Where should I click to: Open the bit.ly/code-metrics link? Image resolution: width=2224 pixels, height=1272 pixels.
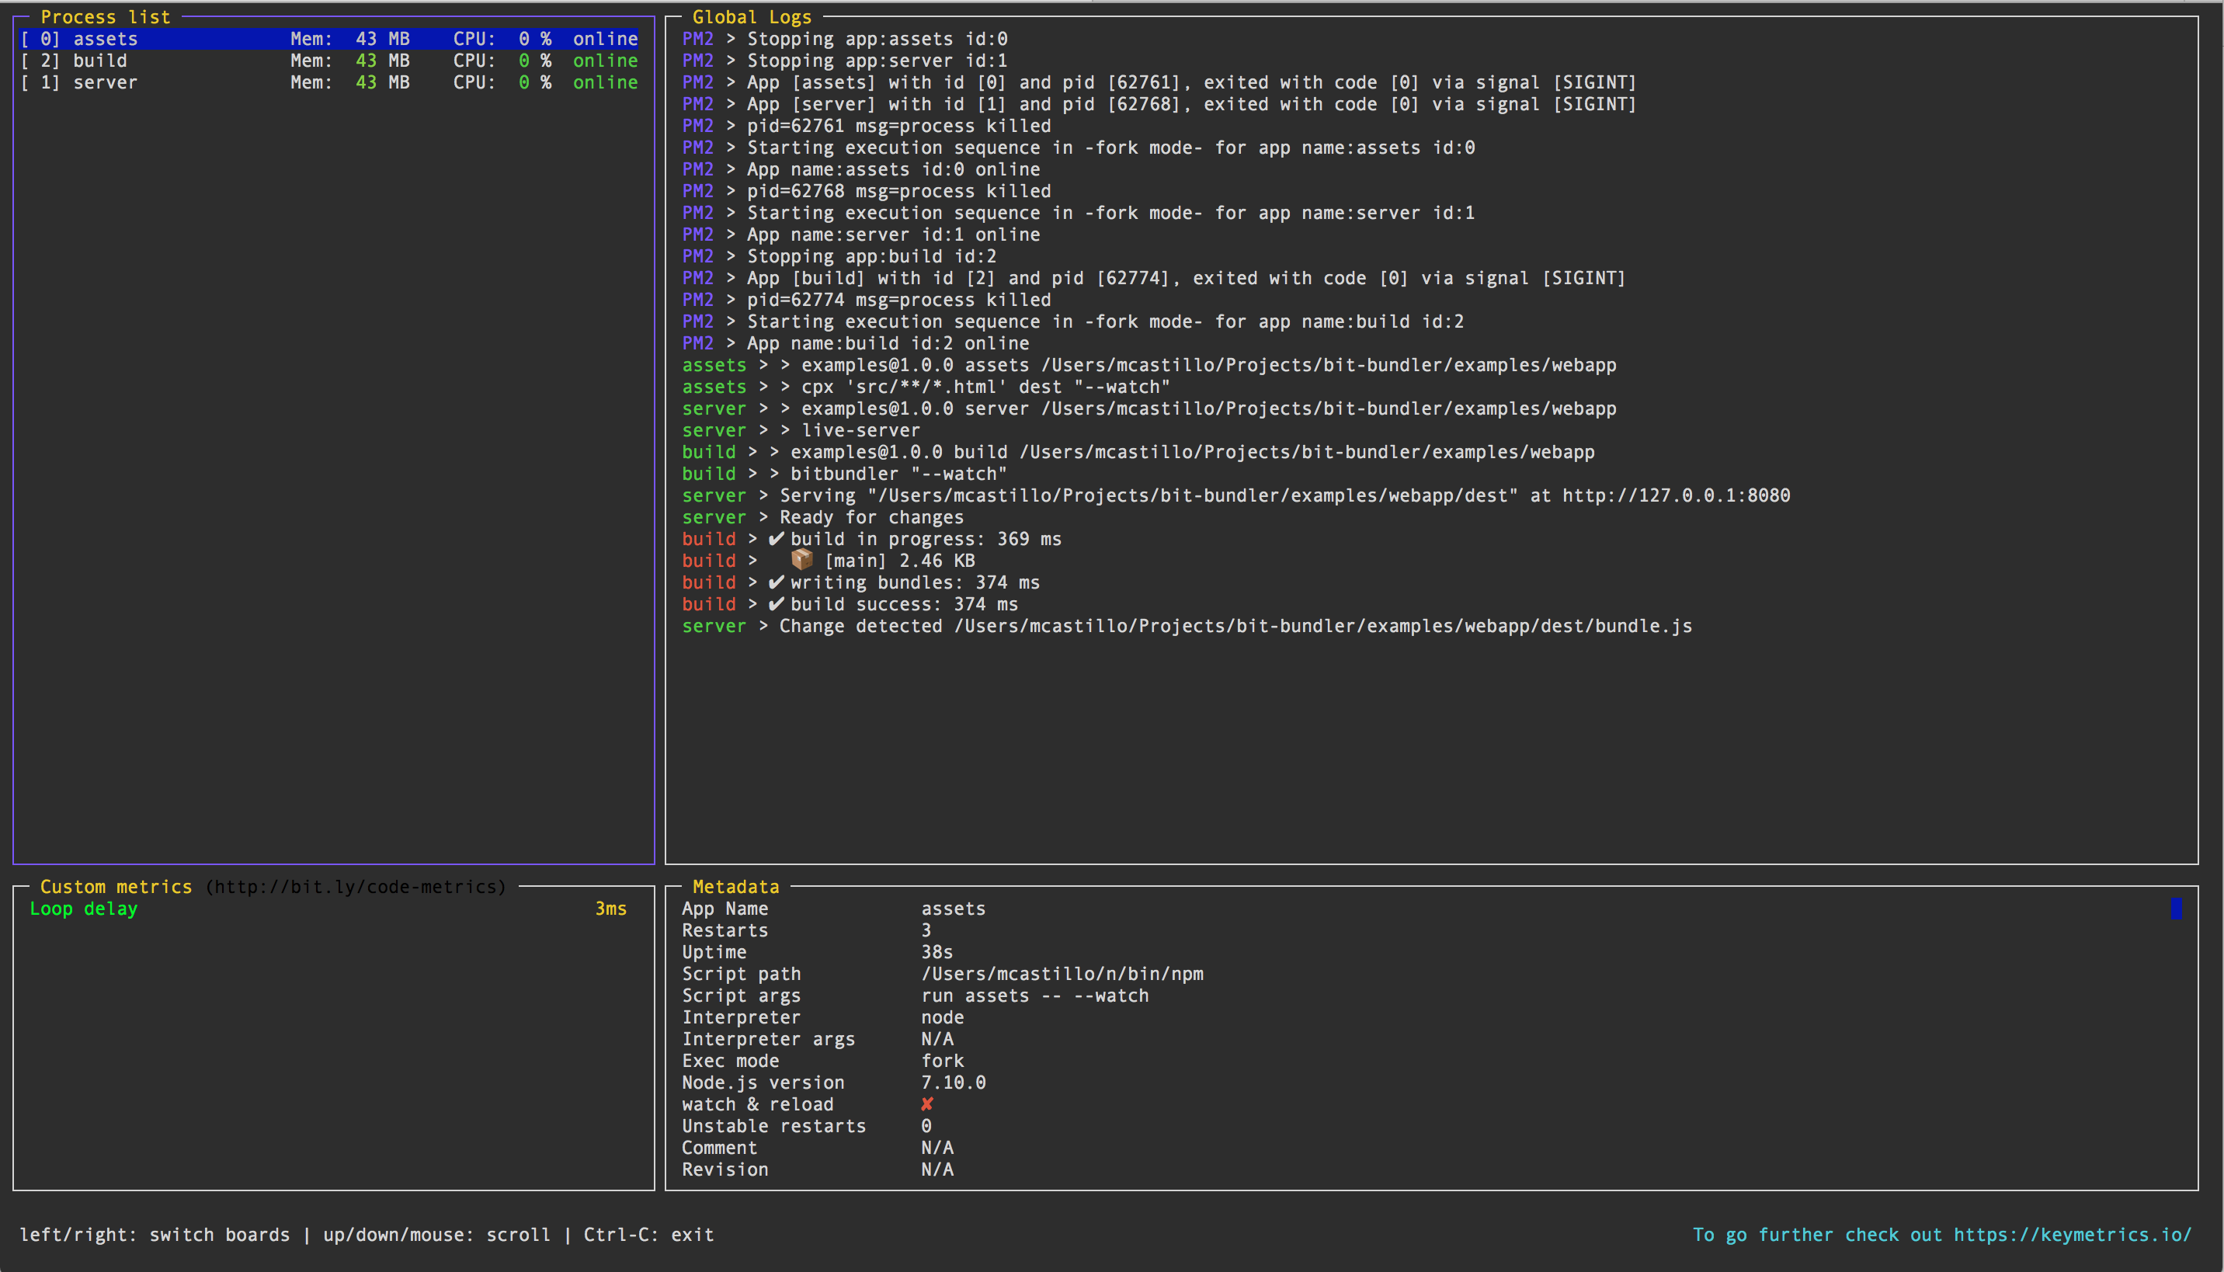356,887
